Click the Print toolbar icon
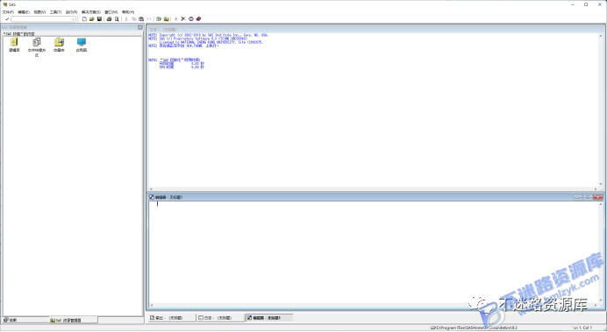 (x=109, y=19)
